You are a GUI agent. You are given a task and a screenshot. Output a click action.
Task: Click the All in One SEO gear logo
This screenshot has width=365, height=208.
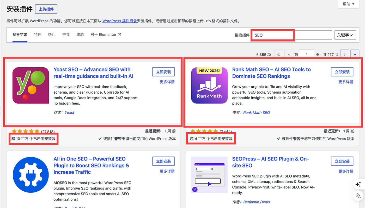click(x=31, y=175)
